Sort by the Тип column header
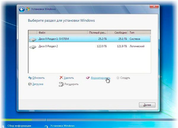Screen dimensions: 178x128 pos(139,33)
